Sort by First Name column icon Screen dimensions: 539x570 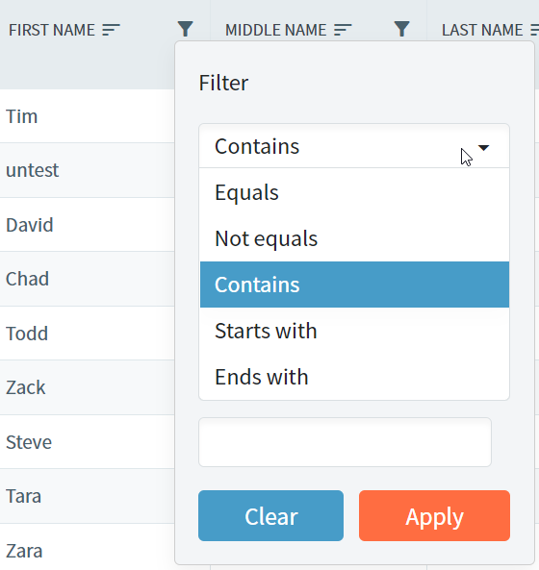(x=111, y=30)
